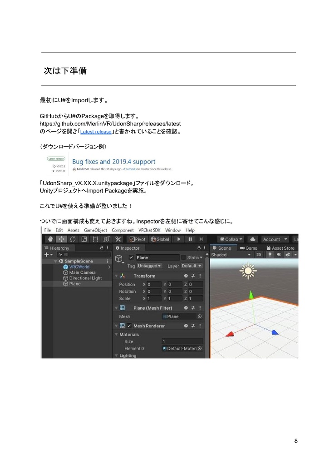Screen dimensions: 329x465
Task: Click the Directional Light sun gizmo
Action: click(248, 271)
